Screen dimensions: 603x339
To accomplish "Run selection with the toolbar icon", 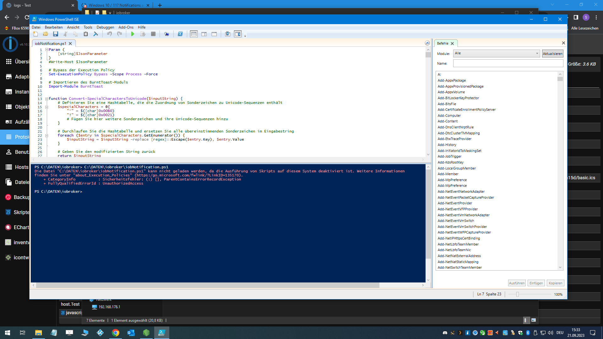I will tap(143, 34).
